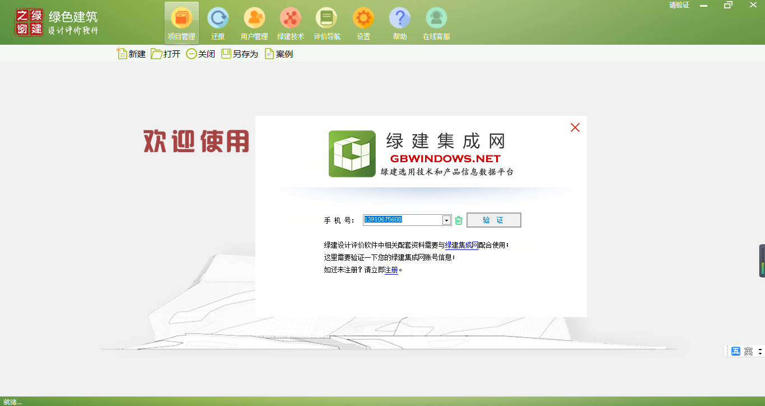Open the input method bar options arrow
Viewport: 765px width, 406px height.
click(760, 351)
